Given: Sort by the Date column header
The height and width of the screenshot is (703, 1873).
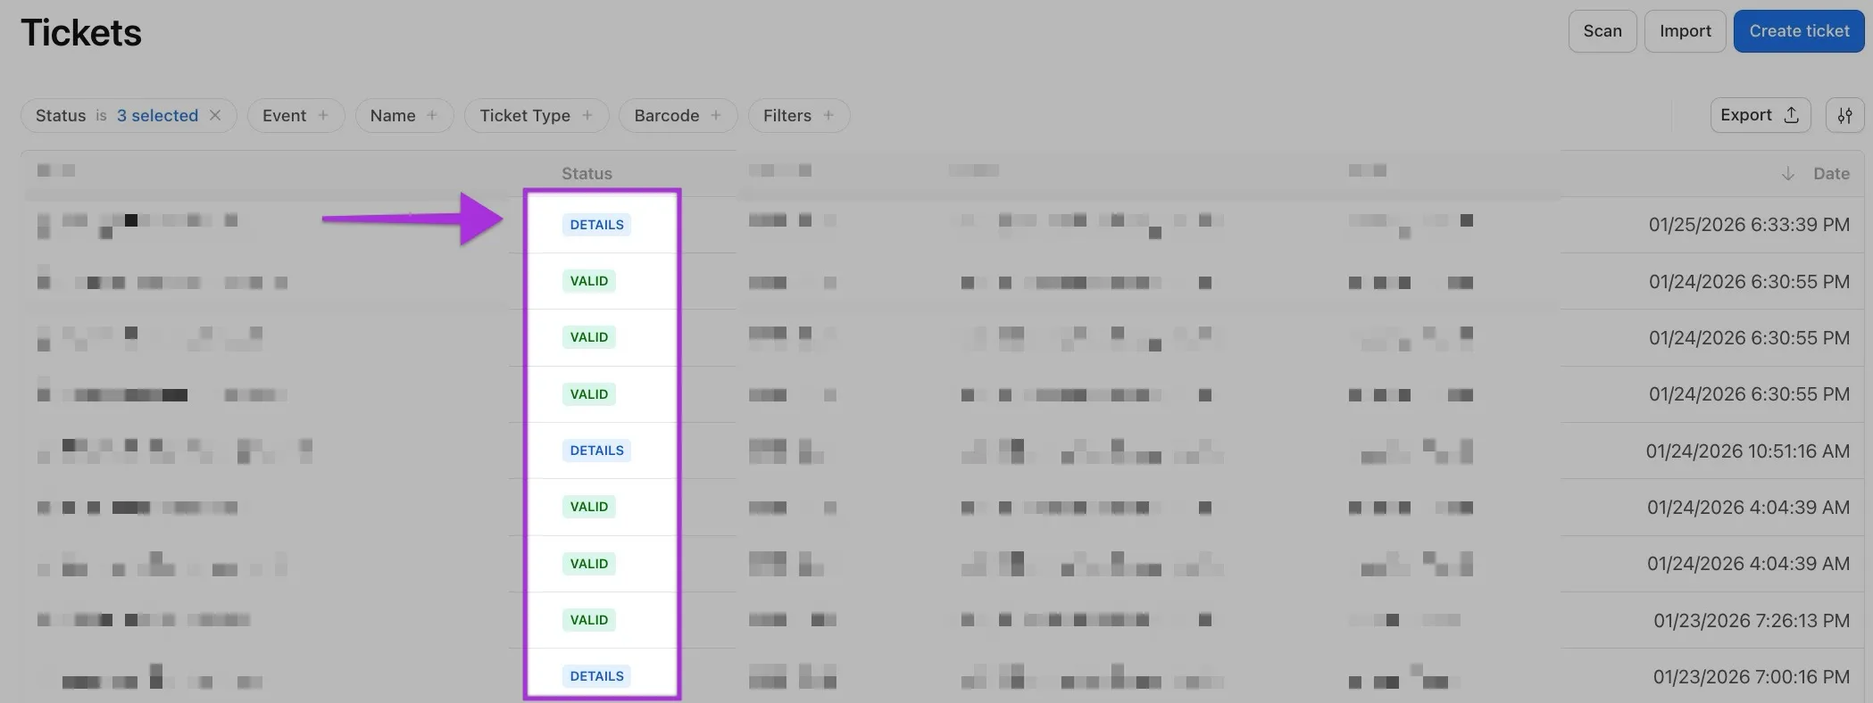Looking at the screenshot, I should [1831, 174].
